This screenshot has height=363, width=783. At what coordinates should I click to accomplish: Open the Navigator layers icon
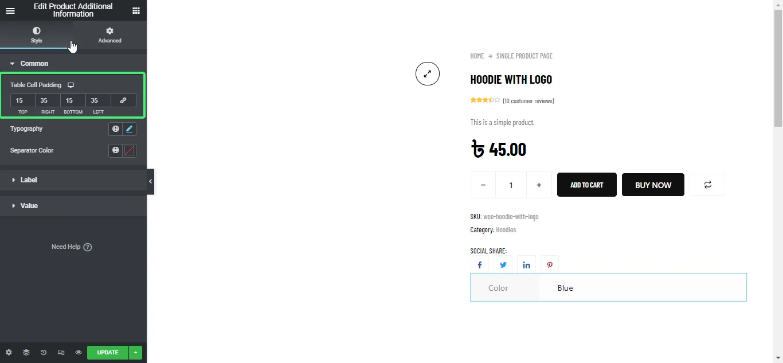click(x=26, y=353)
